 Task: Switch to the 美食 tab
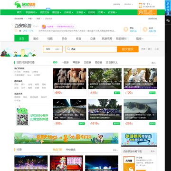click(x=64, y=38)
